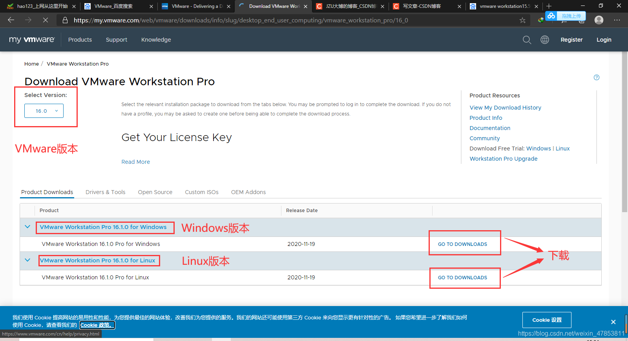
Task: Select the Product Downloads tab
Action: (47, 192)
